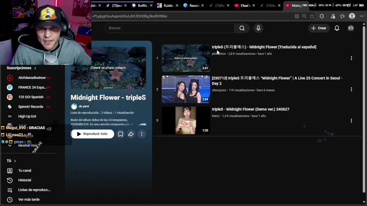This screenshot has height=206, width=367.
Task: Open browser favorites list icon
Action: point(342,16)
